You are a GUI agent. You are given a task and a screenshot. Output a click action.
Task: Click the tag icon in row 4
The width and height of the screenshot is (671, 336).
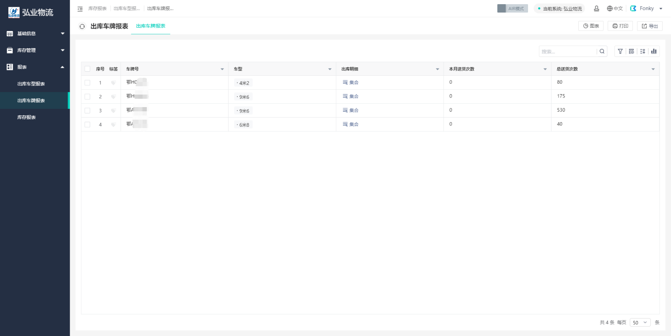pyautogui.click(x=113, y=125)
